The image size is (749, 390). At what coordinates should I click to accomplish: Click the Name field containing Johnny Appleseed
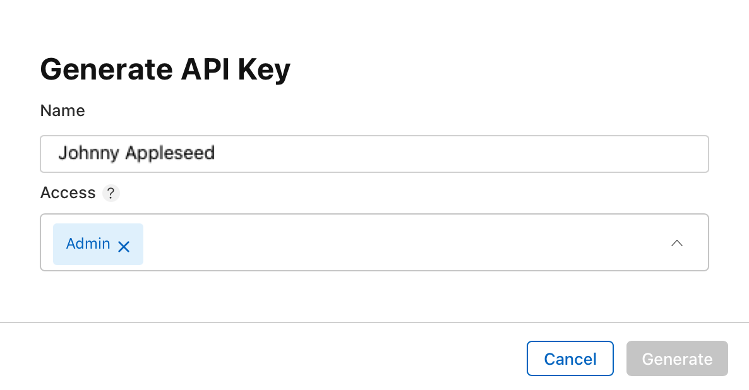pyautogui.click(x=374, y=153)
